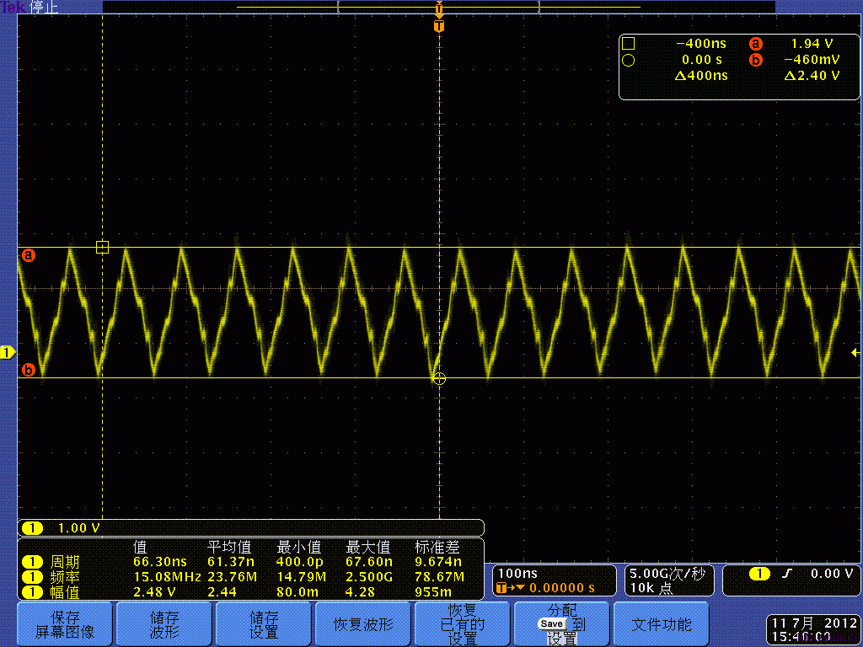Click channel 1 badge next to 频率 measurement
863x647 pixels.
click(32, 577)
